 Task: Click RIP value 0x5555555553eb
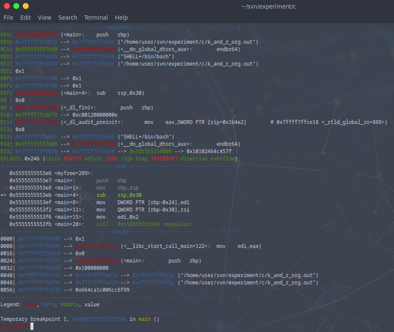(36, 93)
